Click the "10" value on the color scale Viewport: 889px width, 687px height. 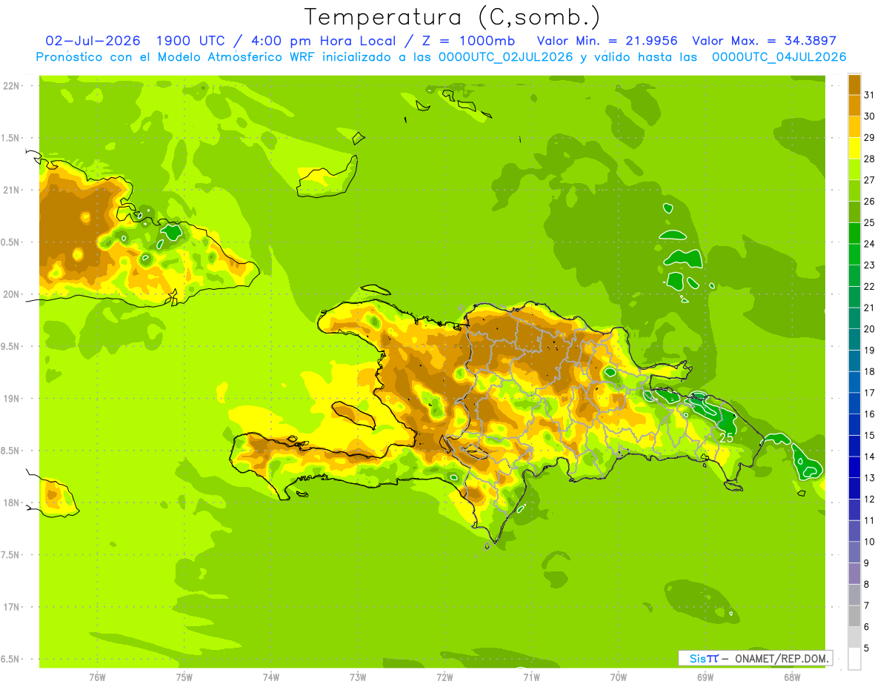[x=870, y=542]
